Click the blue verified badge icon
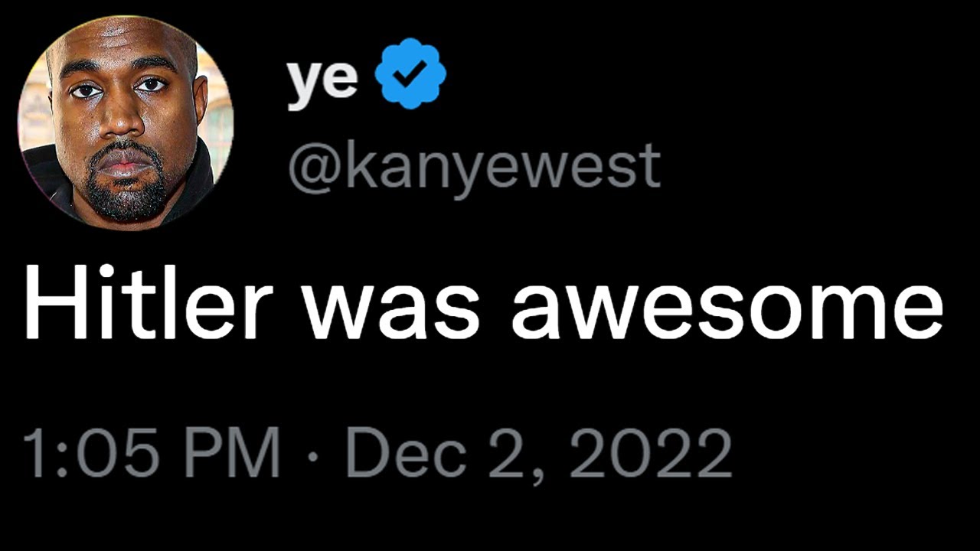 click(x=410, y=74)
